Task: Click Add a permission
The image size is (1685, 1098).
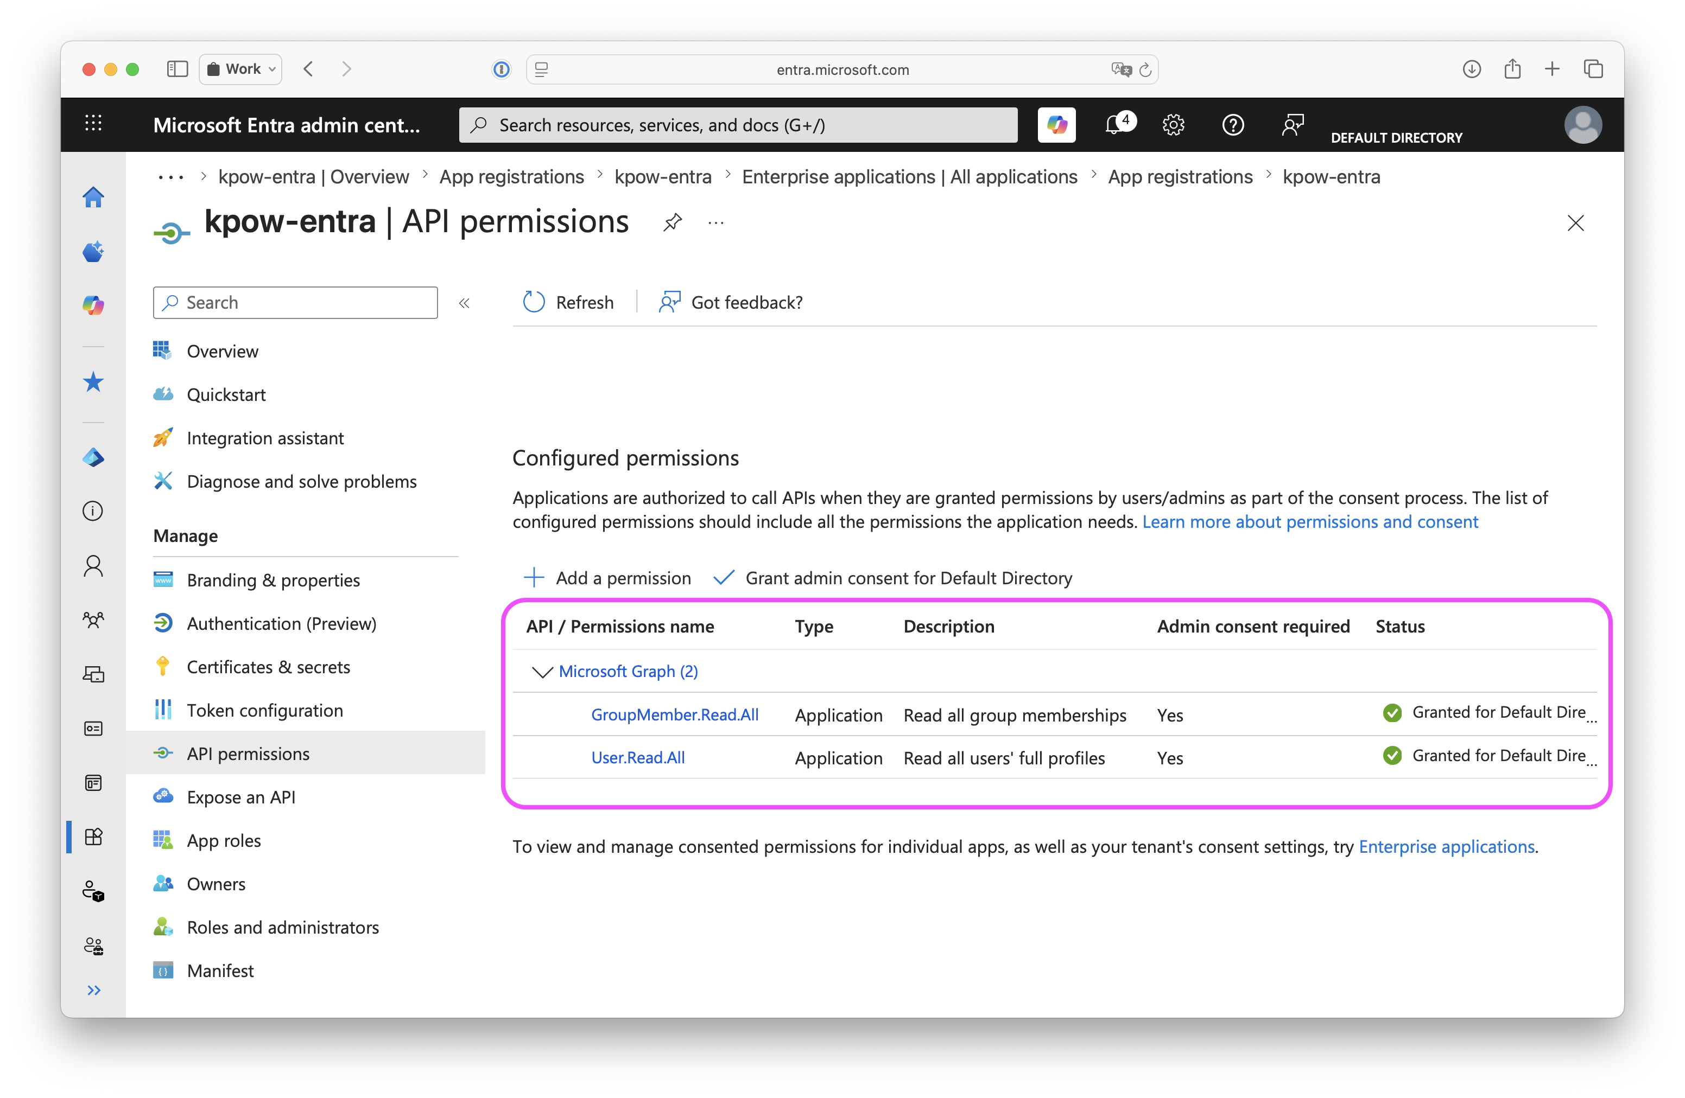Action: [x=607, y=577]
